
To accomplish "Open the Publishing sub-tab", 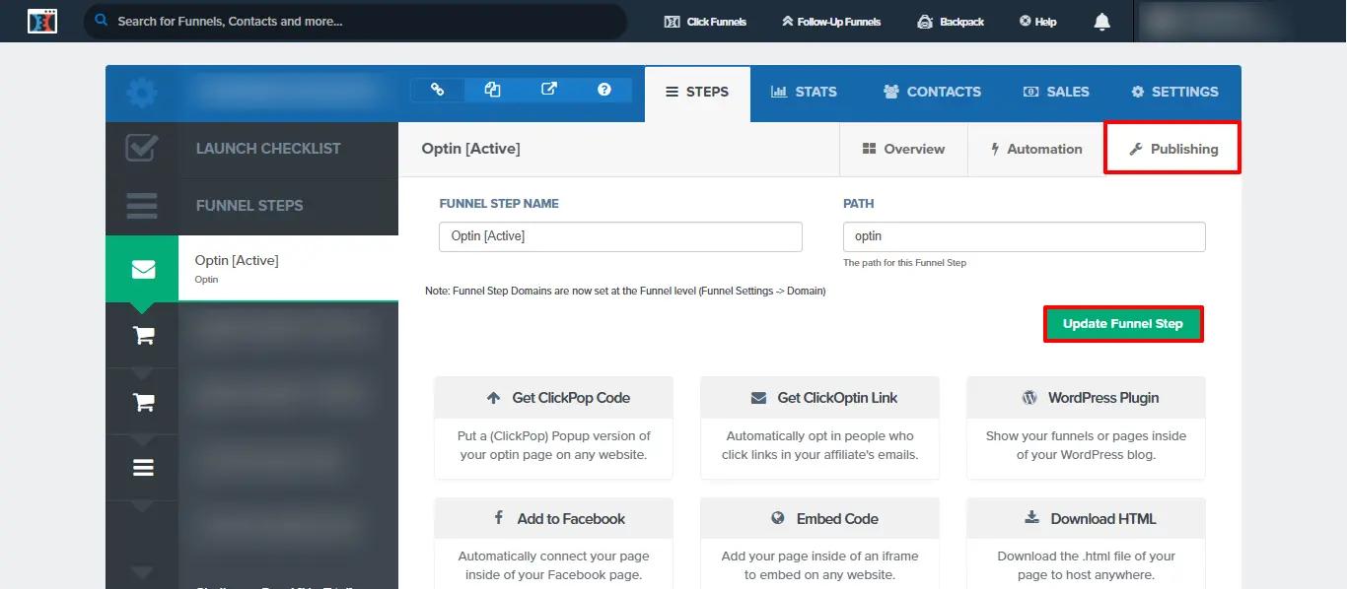I will coord(1172,149).
